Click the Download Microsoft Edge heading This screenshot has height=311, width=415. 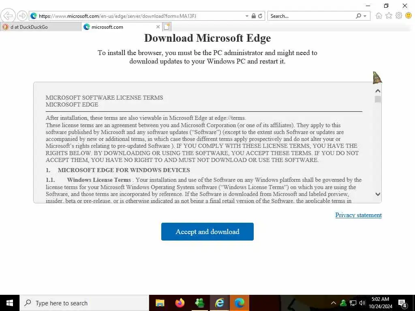[x=207, y=38]
